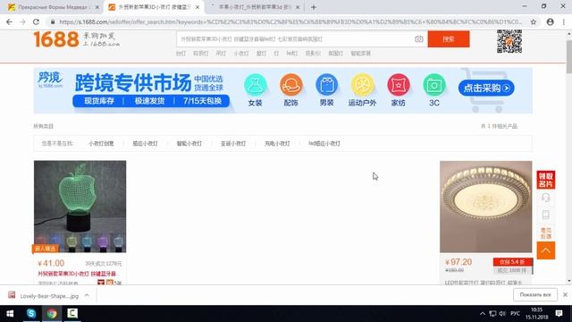Image resolution: width=572 pixels, height=322 pixels.
Task: Click the ¥41.00 price text
Action: coord(51,263)
